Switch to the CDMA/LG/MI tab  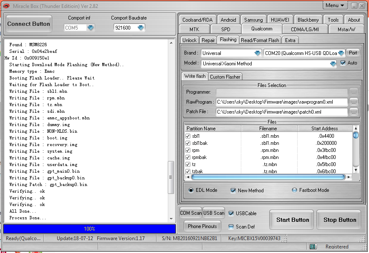click(x=305, y=30)
